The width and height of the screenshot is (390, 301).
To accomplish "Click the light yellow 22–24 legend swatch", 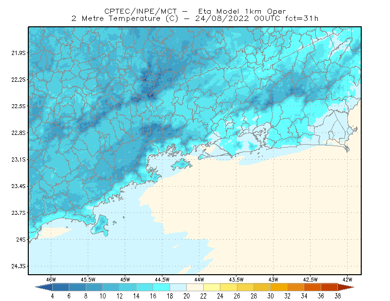I will pyautogui.click(x=212, y=287).
